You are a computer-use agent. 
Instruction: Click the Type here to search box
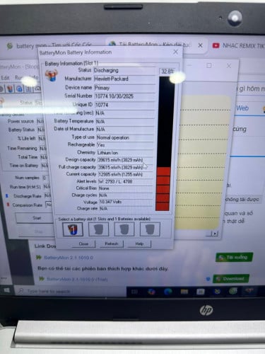click(x=71, y=291)
